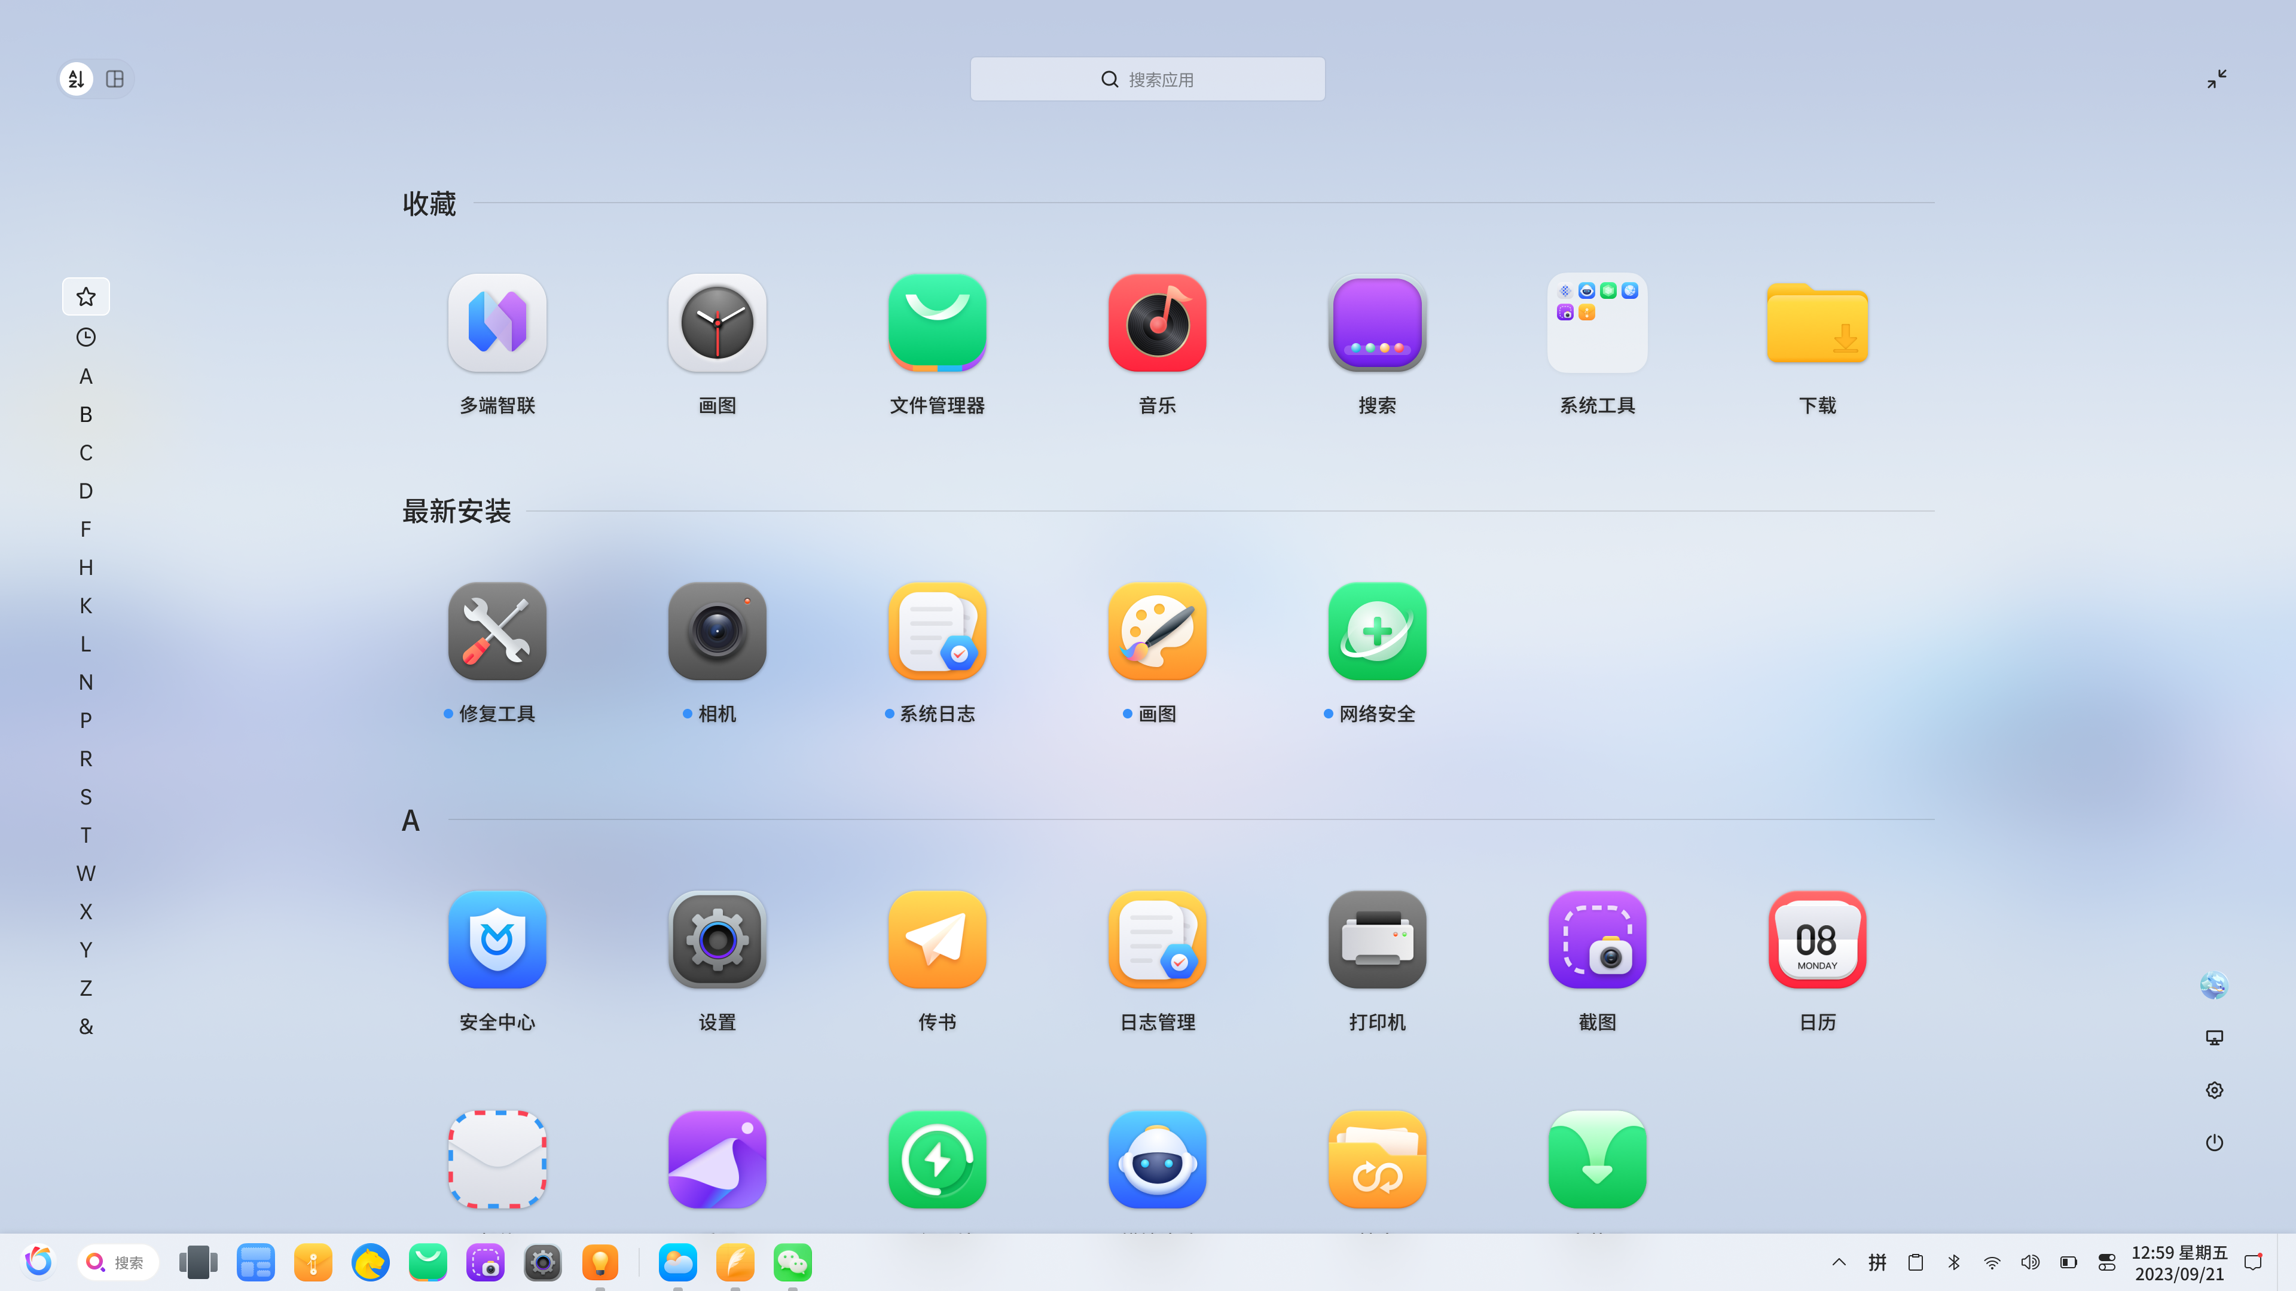Click the user avatar globe icon
This screenshot has height=1291, width=2296.
coord(2214,986)
